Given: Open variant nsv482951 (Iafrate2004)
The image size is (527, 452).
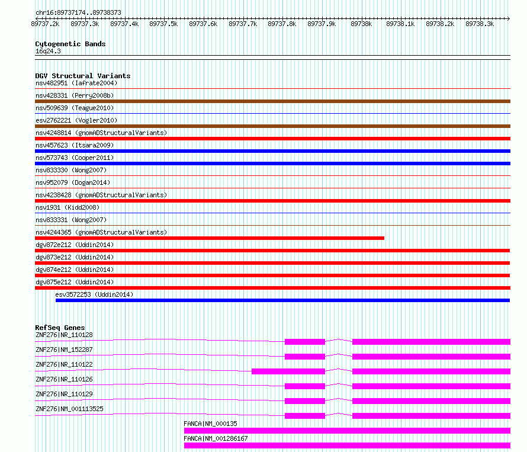Looking at the screenshot, I should point(76,83).
